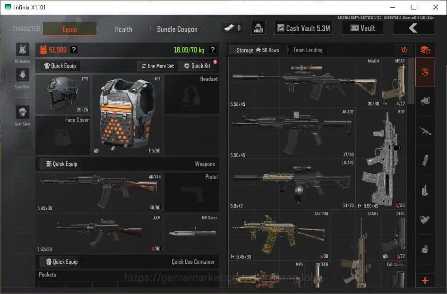Switch to Team Lending tab

click(308, 50)
